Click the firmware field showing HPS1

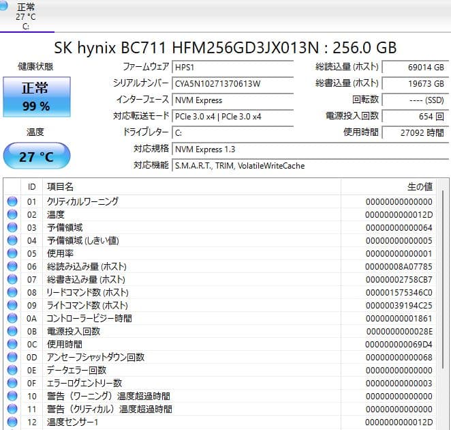232,67
